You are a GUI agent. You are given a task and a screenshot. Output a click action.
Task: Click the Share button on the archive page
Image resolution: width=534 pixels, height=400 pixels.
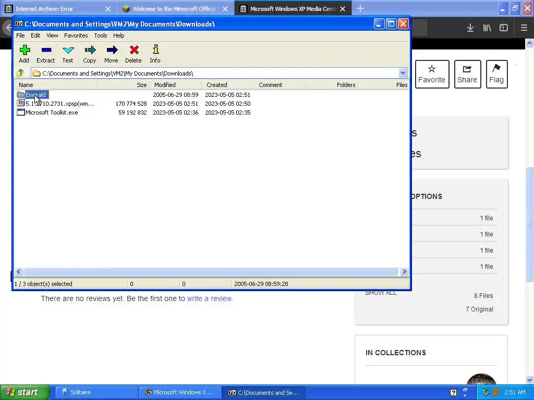tap(467, 74)
